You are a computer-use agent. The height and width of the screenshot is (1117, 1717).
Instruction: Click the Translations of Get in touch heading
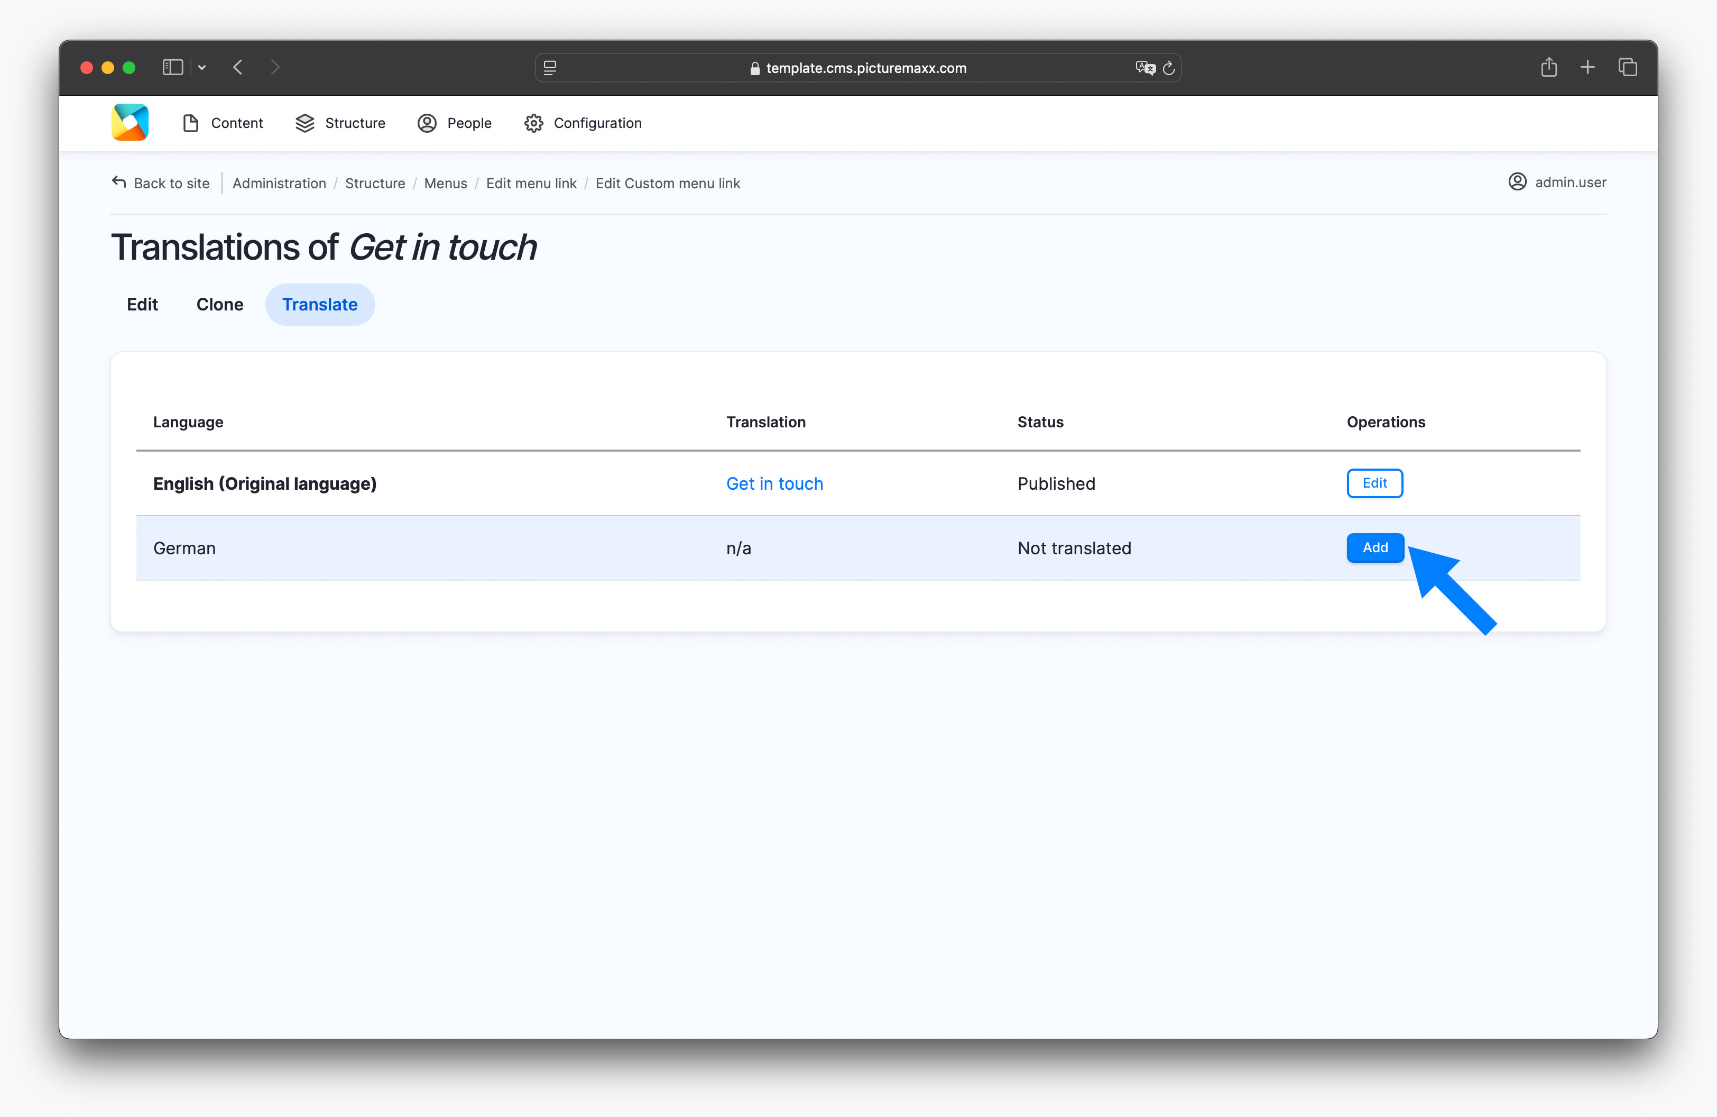[x=324, y=247]
